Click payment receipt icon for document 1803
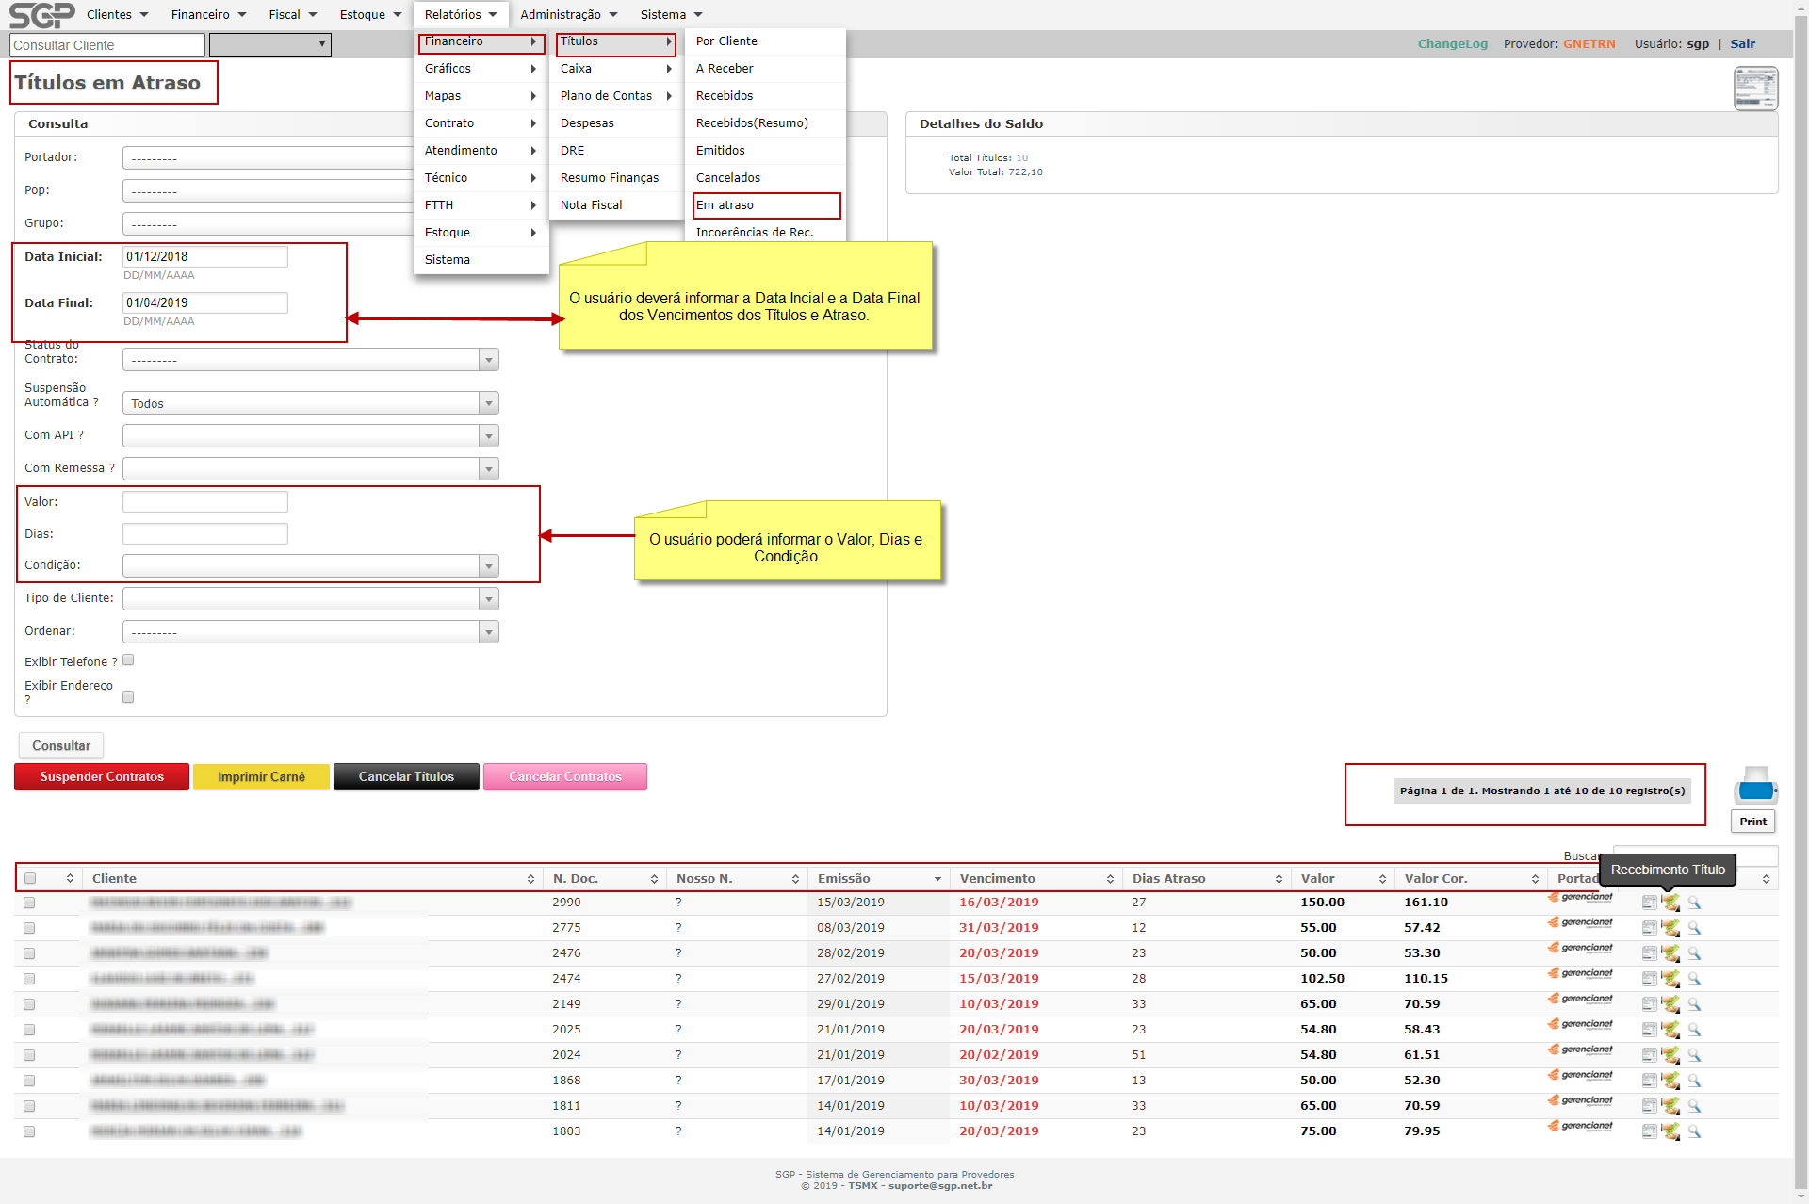The width and height of the screenshot is (1809, 1204). coord(1670,1131)
